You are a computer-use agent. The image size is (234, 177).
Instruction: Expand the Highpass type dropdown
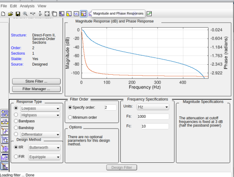point(40,115)
